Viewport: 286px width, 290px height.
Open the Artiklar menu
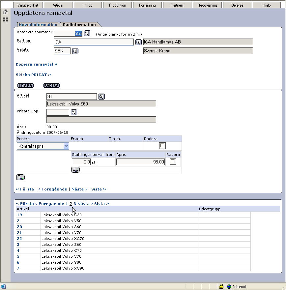pos(58,5)
